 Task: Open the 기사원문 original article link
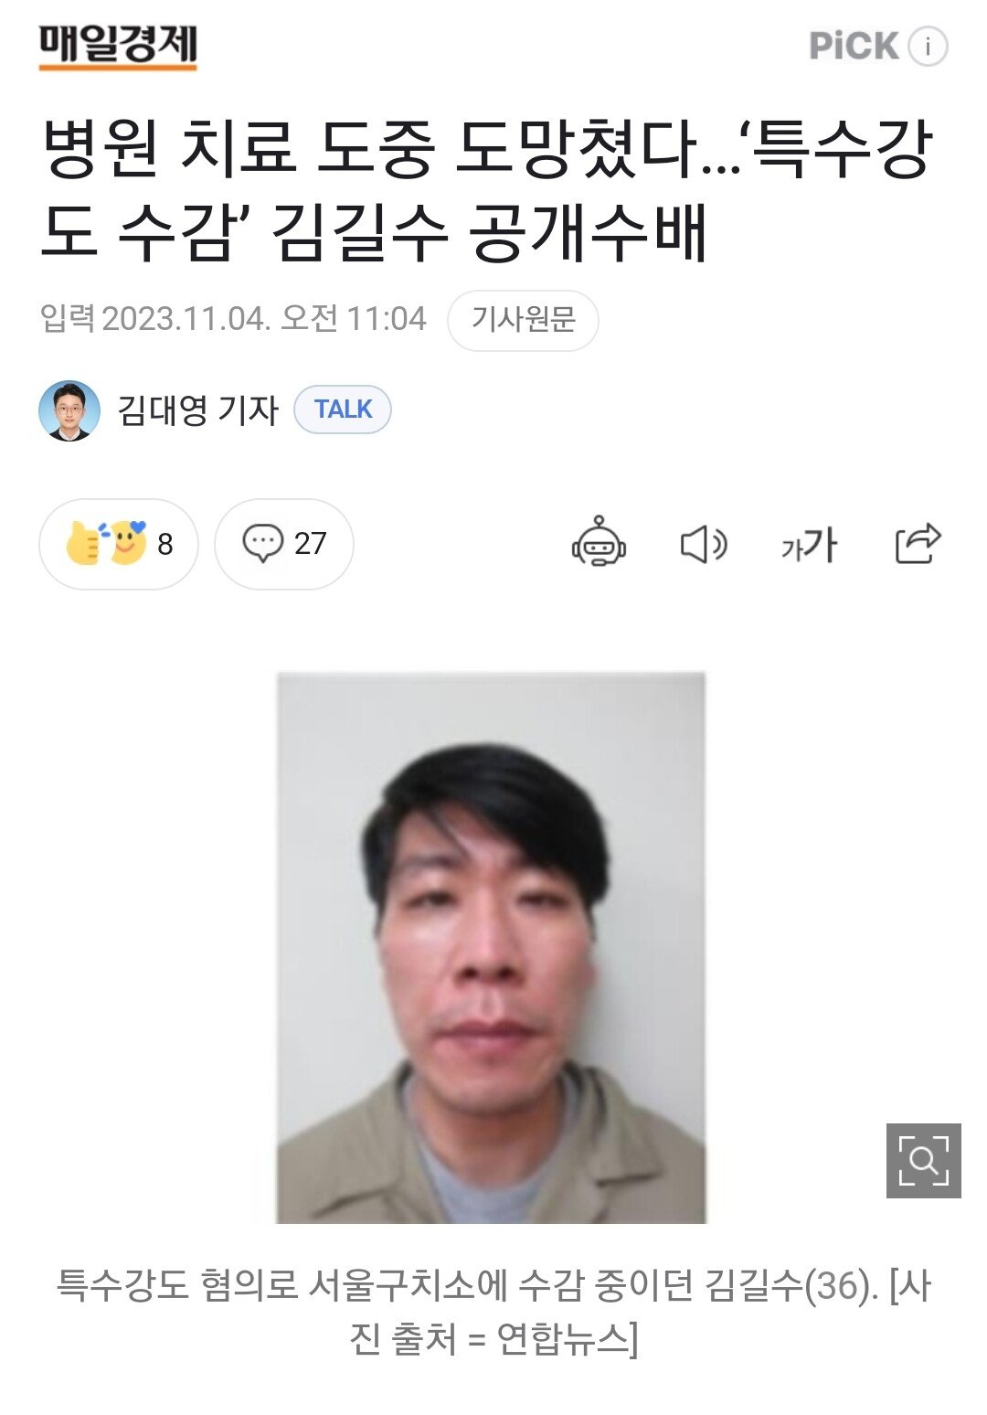(523, 320)
